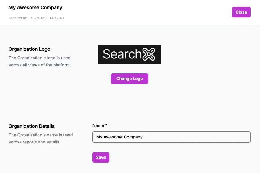Select the Organization Logo section heading

click(29, 49)
